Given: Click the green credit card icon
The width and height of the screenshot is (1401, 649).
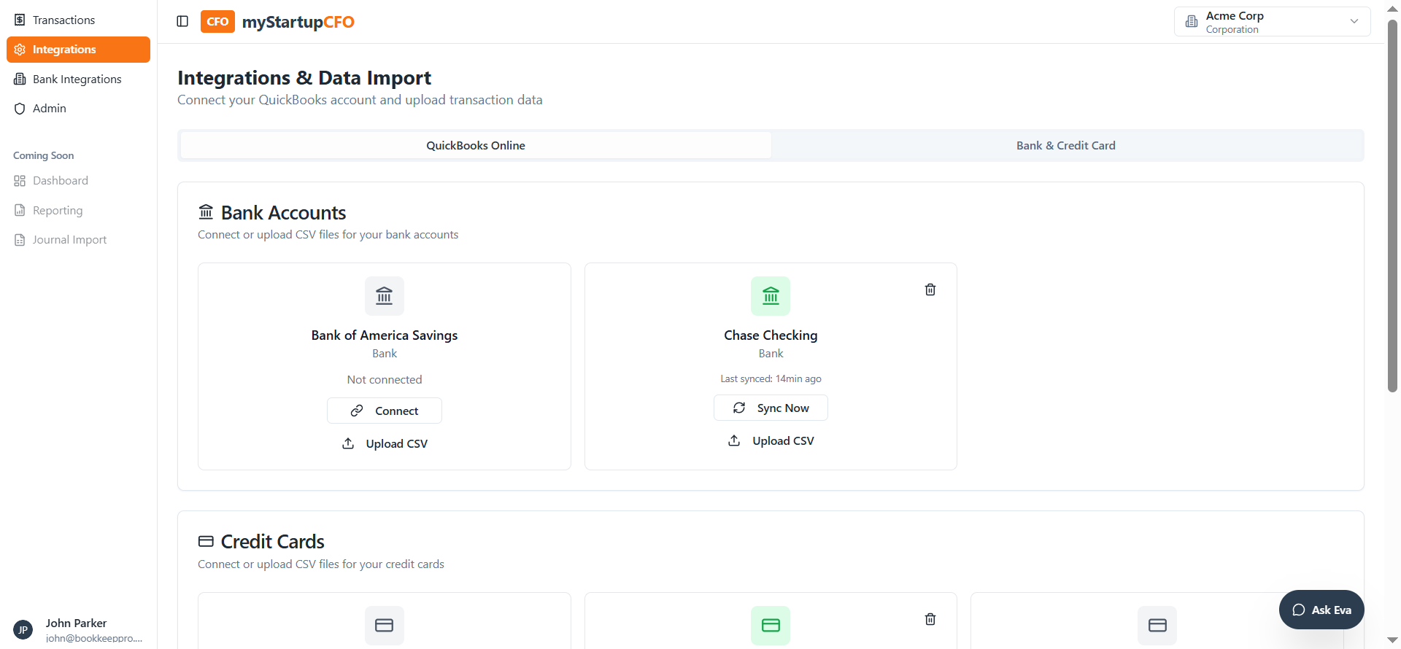Looking at the screenshot, I should pos(771,625).
